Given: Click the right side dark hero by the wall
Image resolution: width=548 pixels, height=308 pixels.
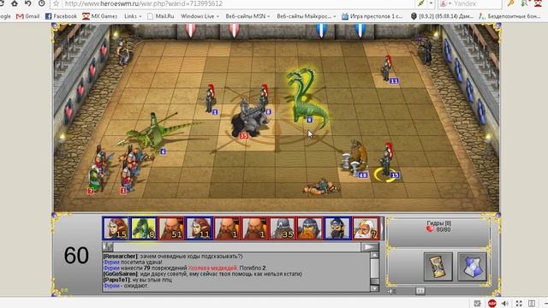Looking at the screenshot, I should coord(426,51).
